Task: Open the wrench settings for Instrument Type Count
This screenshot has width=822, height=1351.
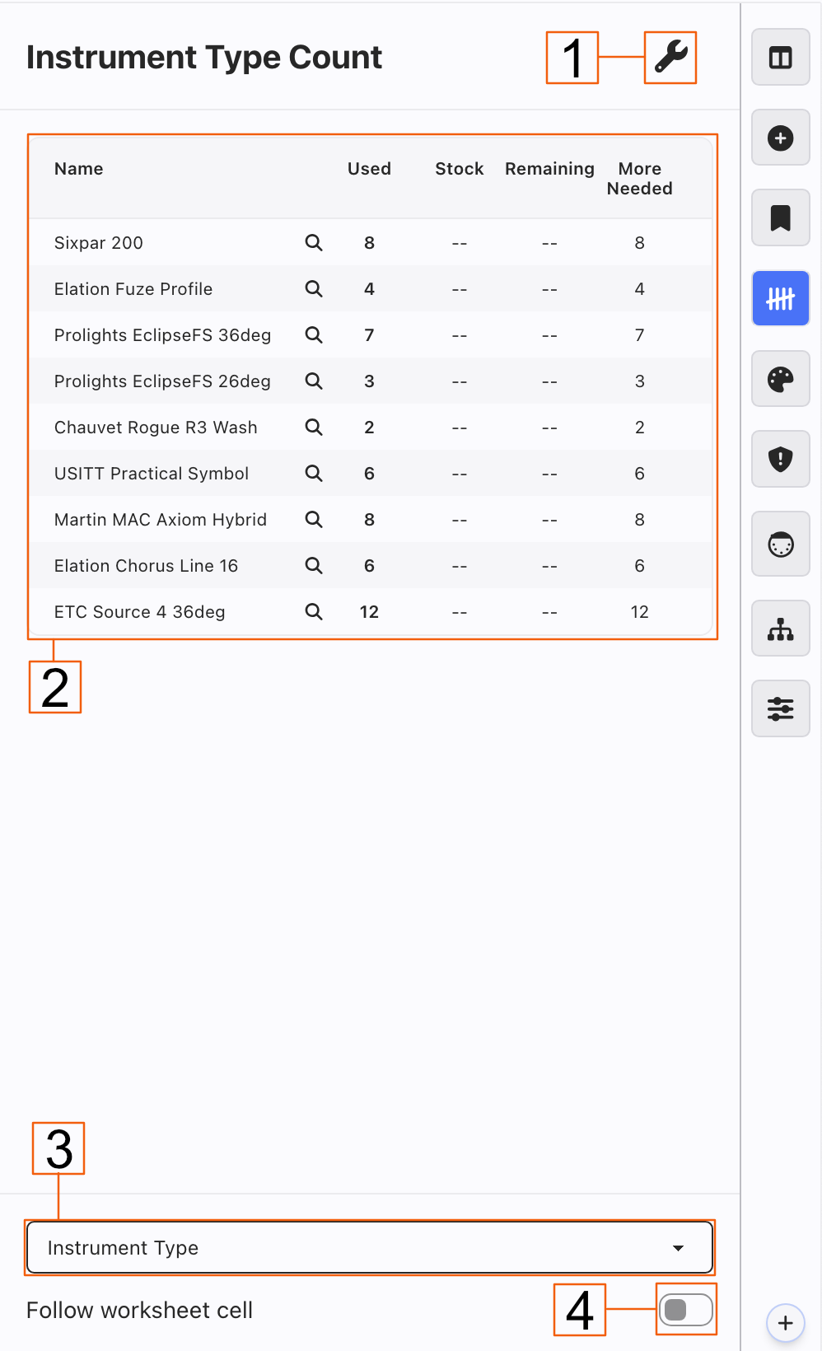Action: (x=670, y=58)
